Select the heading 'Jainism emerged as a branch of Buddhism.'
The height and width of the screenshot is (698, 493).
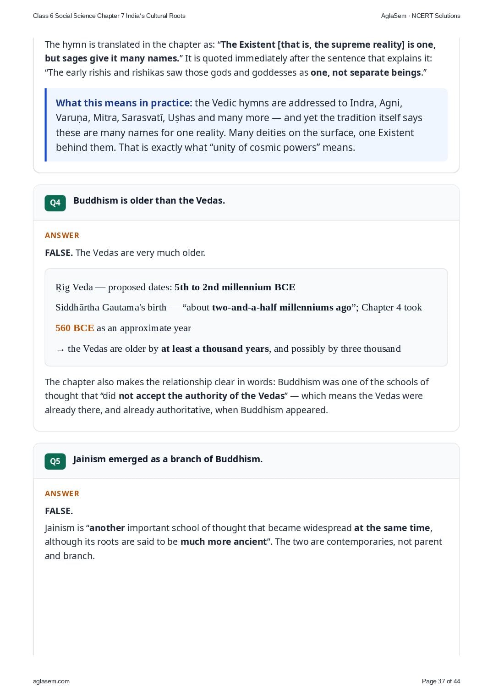coord(168,459)
